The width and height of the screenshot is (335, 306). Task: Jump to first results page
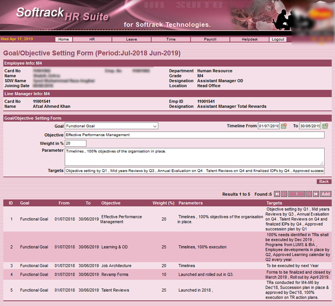(x=277, y=194)
